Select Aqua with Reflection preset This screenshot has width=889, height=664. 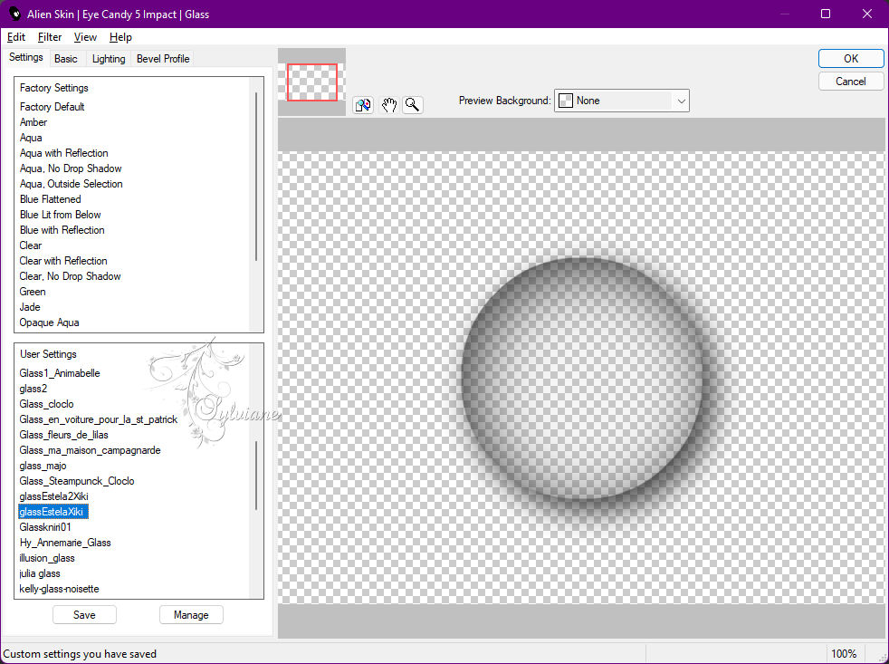pyautogui.click(x=64, y=153)
